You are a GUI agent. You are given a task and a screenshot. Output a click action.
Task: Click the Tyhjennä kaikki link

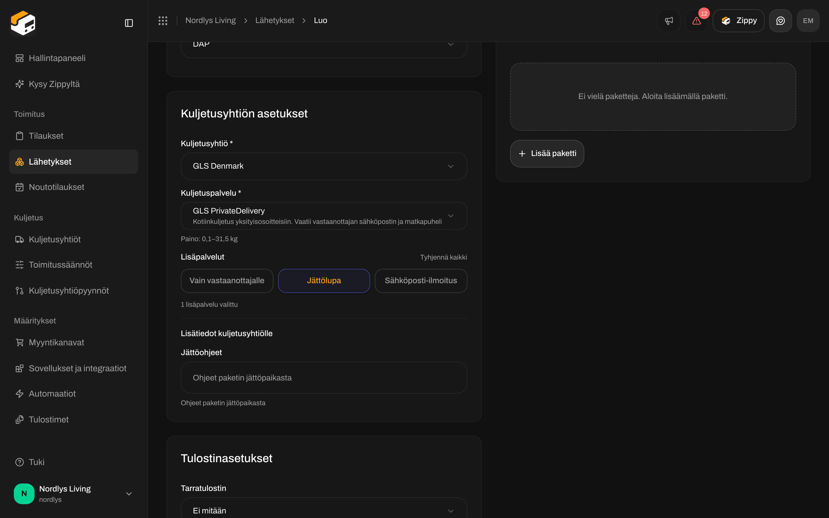443,257
